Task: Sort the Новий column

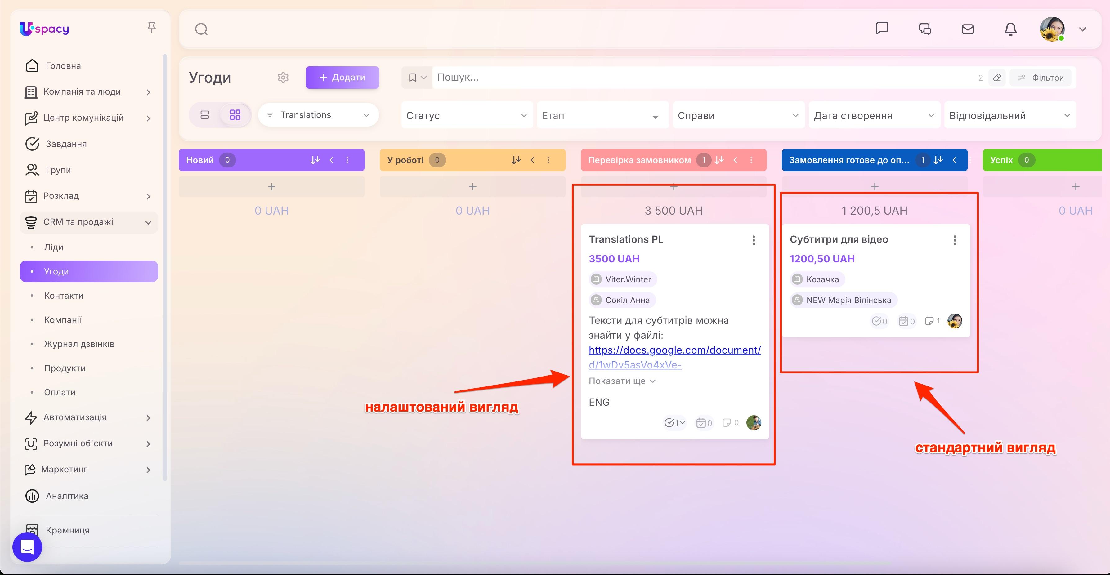Action: [315, 160]
